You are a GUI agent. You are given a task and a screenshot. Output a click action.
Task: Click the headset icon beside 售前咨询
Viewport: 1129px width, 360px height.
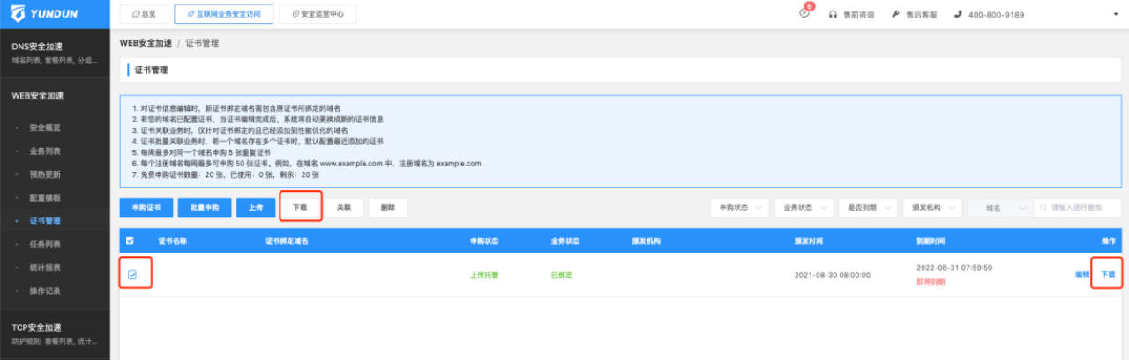coord(833,14)
